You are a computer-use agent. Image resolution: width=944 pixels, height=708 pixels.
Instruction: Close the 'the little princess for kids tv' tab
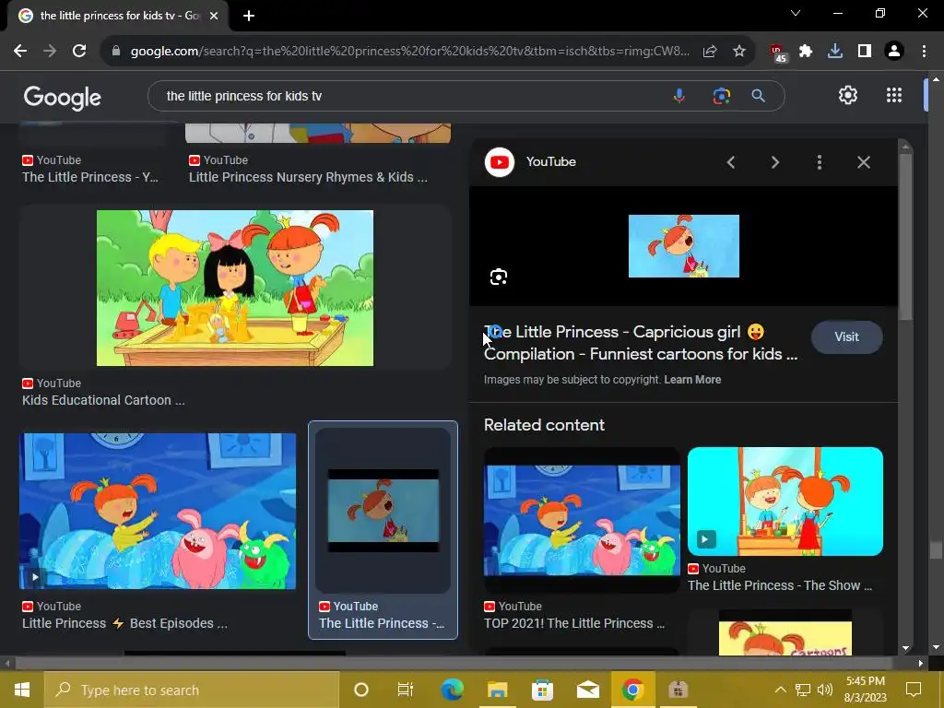point(214,16)
